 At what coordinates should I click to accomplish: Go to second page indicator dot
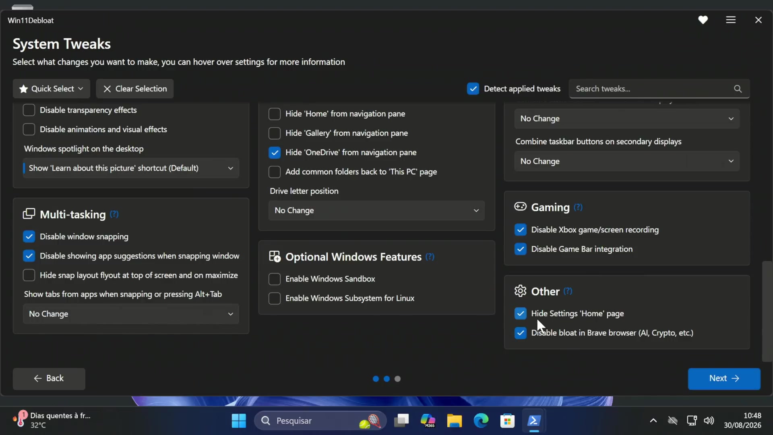(x=386, y=379)
